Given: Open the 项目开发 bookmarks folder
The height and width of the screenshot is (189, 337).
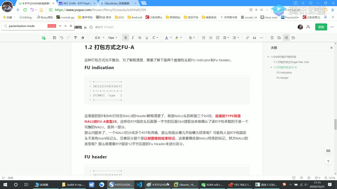Looking at the screenshot, I should pos(191,17).
